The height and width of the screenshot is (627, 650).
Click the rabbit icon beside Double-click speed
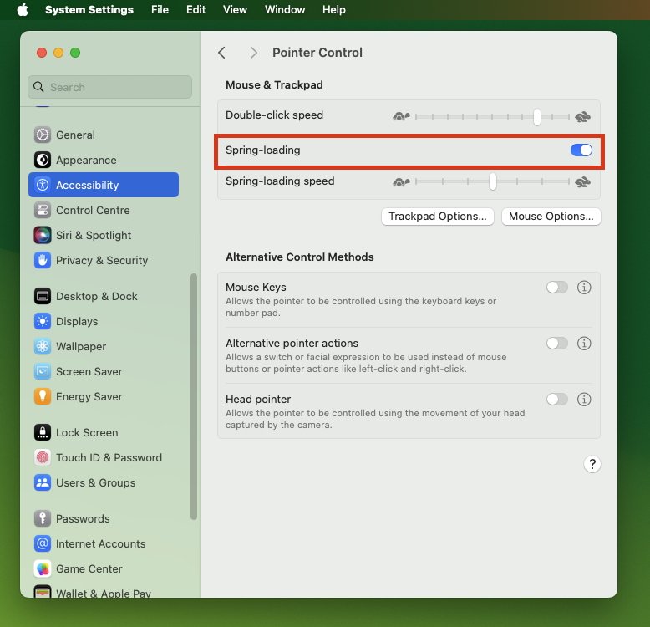582,116
